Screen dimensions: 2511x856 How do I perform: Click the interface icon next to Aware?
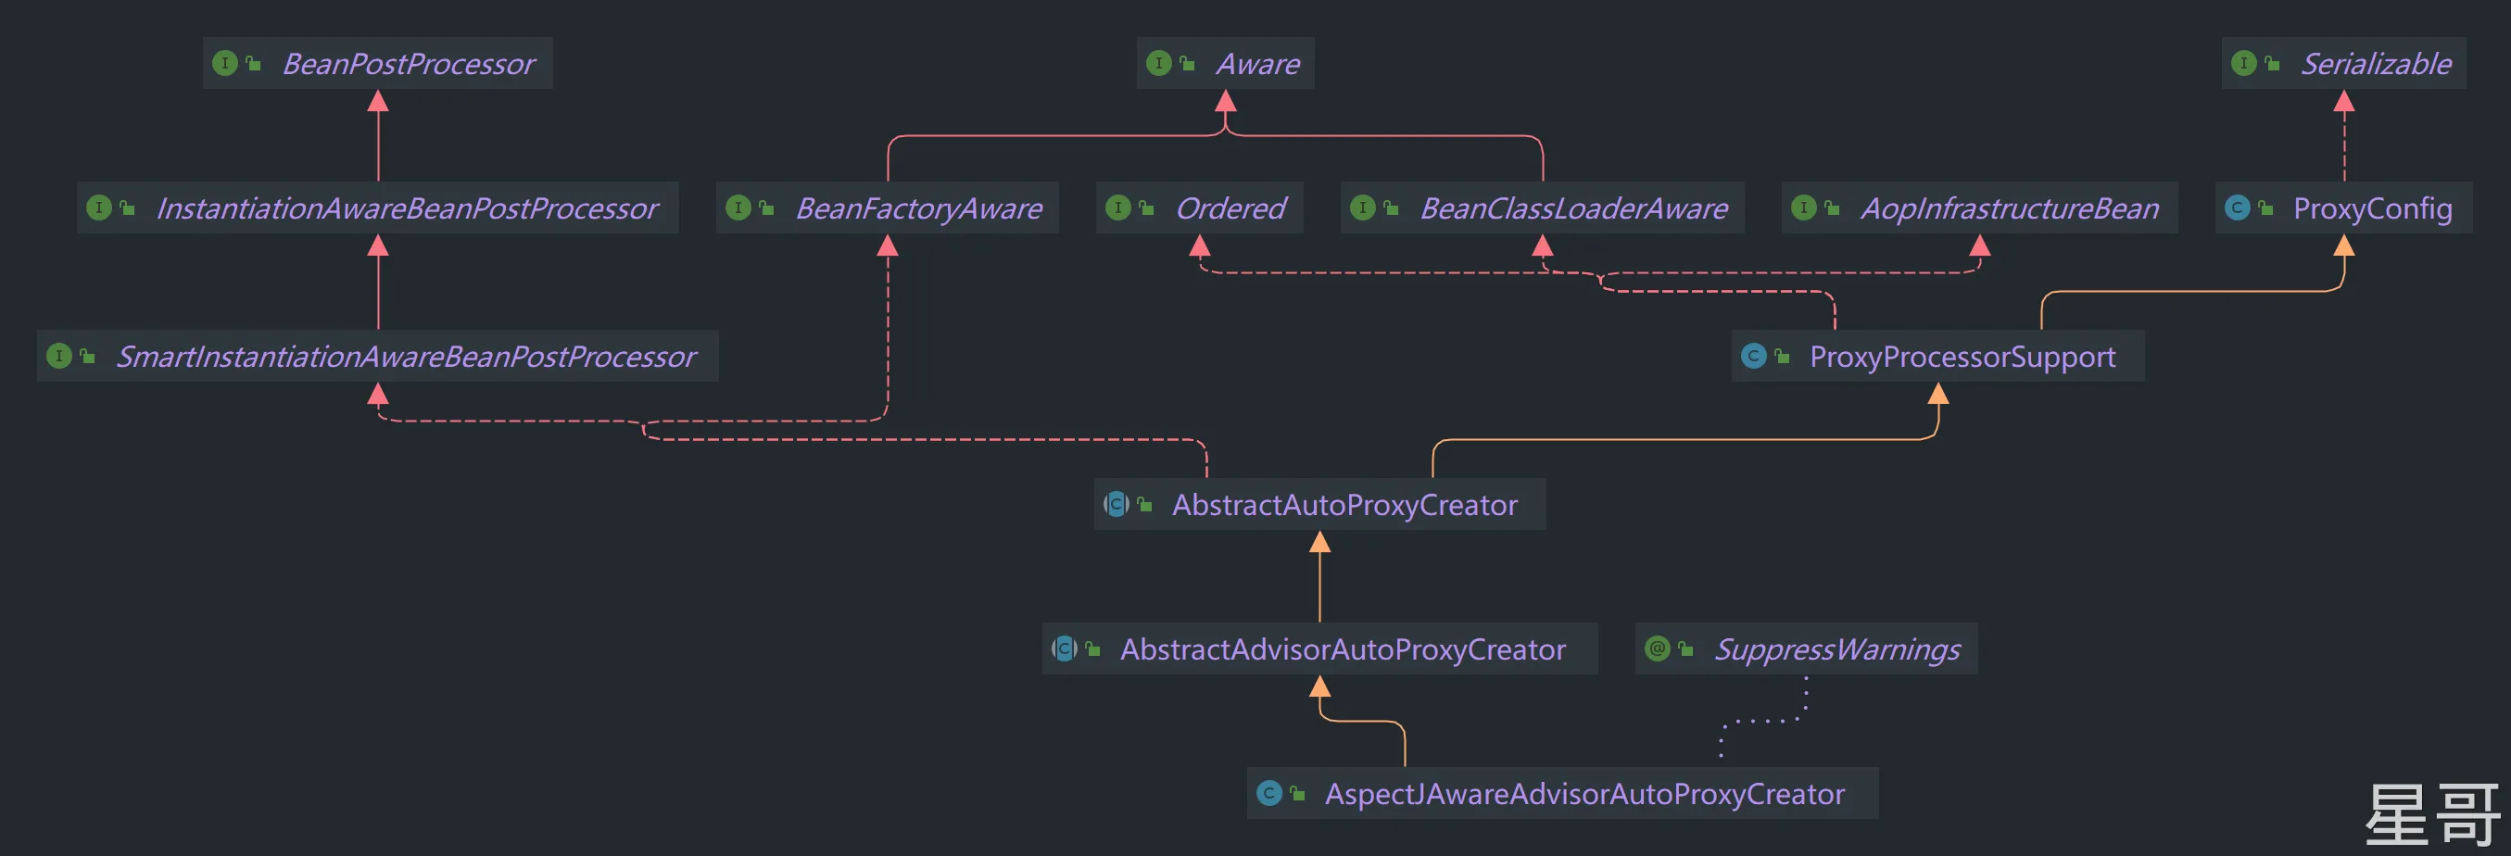(x=1159, y=63)
